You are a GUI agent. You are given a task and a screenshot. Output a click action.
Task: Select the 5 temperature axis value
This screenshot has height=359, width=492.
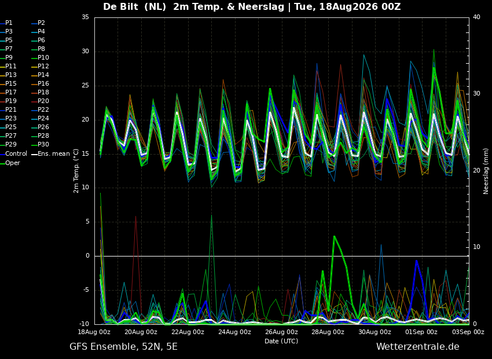87,222
